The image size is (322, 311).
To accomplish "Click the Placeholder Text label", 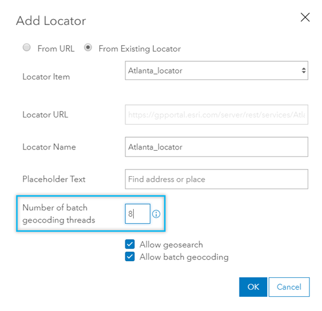I will click(54, 179).
